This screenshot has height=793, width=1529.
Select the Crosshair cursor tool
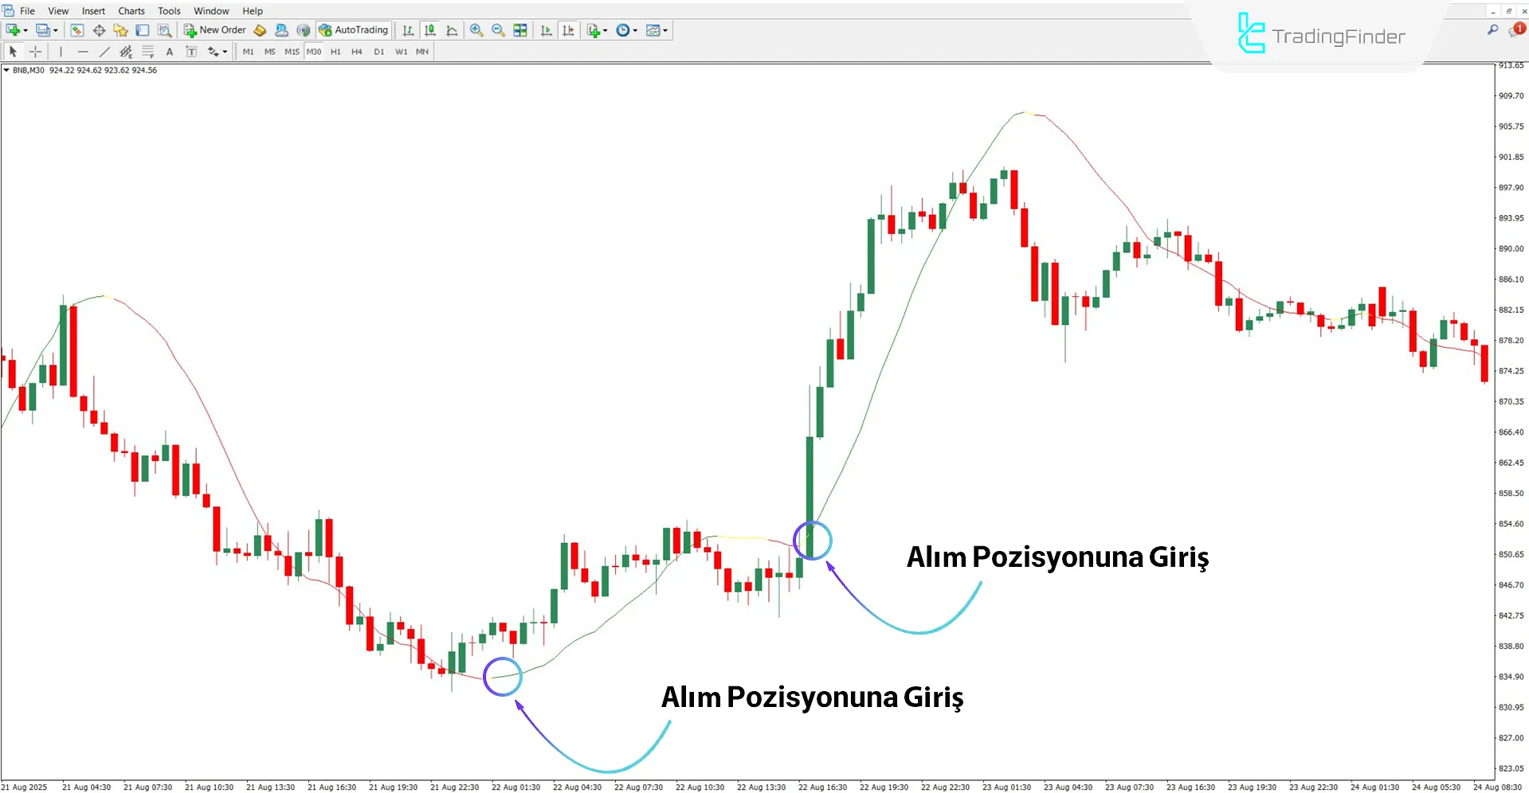pyautogui.click(x=35, y=52)
